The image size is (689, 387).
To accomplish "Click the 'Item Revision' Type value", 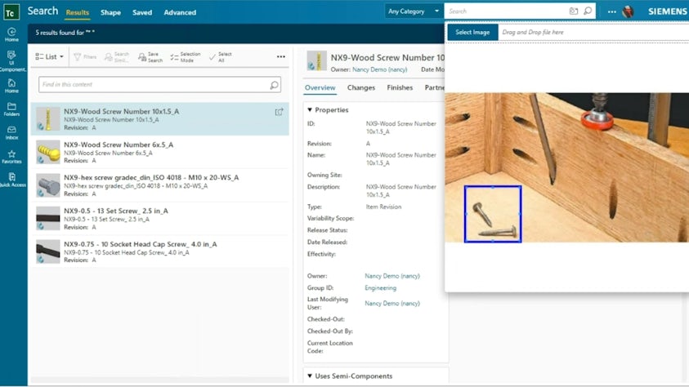I will point(383,207).
